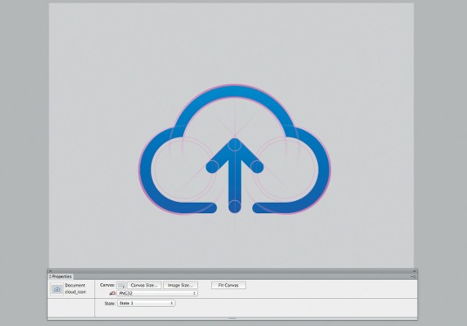Select the upload arrow's tip circle
This screenshot has height=326, width=467.
coord(235,145)
